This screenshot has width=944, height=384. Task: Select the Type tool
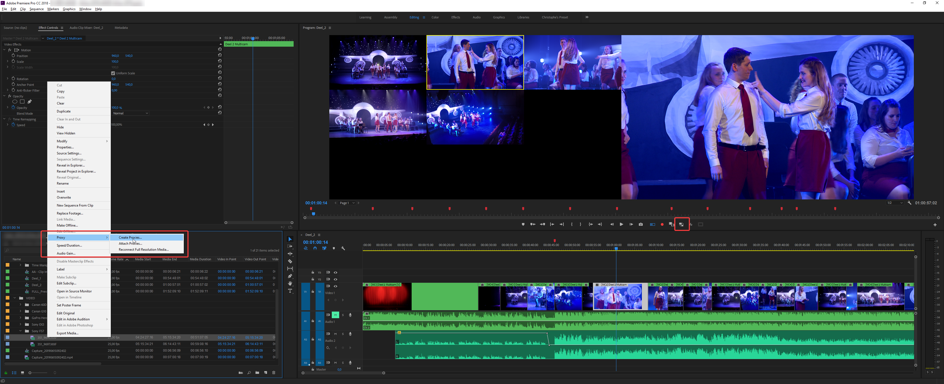tap(290, 291)
